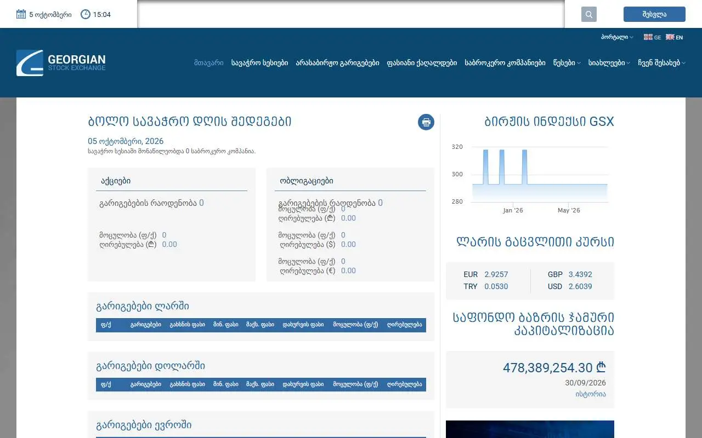Switch language to GE flag

tap(652, 37)
